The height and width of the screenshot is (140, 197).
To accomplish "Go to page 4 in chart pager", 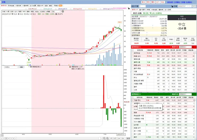I will click(9, 138).
